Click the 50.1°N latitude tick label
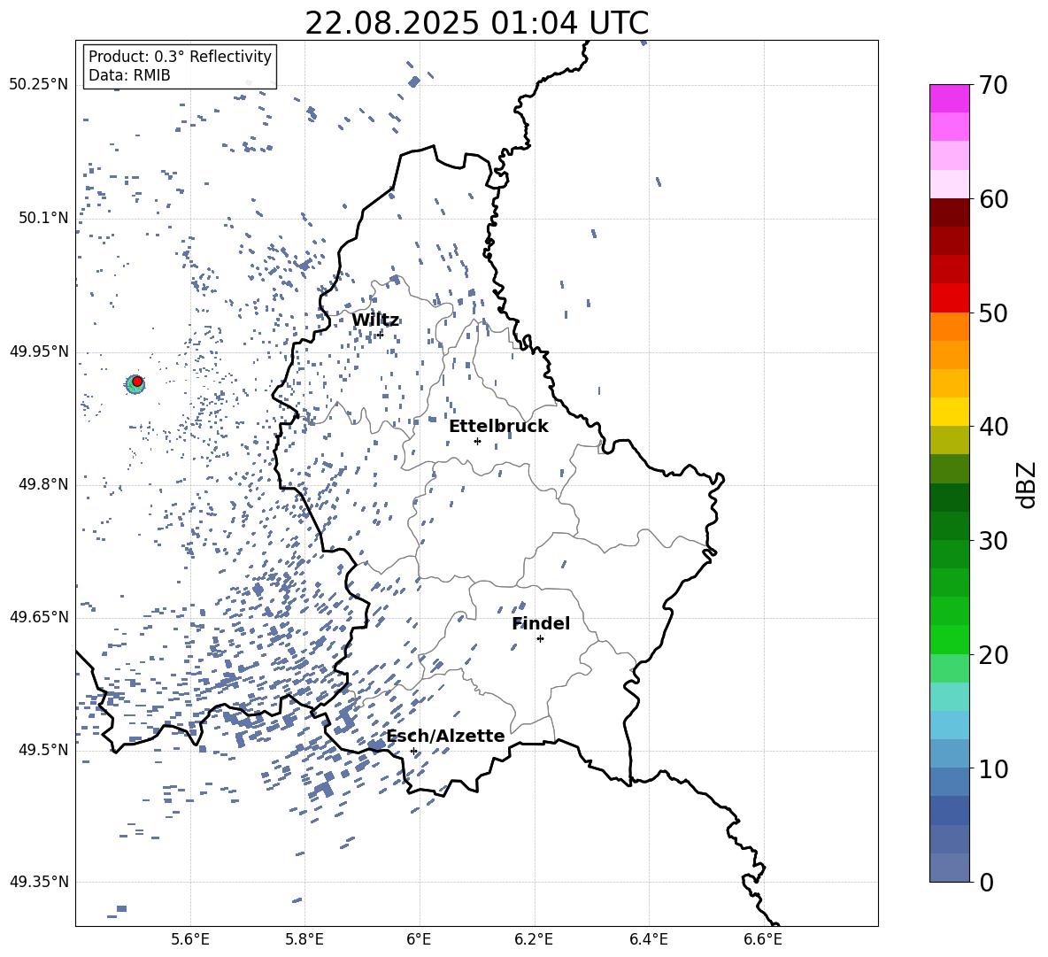Image resolution: width=1048 pixels, height=957 pixels. (43, 219)
